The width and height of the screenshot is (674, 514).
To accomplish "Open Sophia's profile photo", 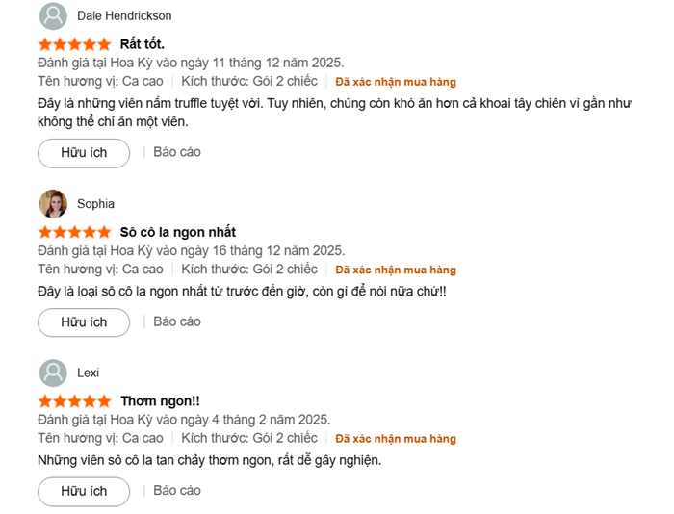I will coord(53,203).
